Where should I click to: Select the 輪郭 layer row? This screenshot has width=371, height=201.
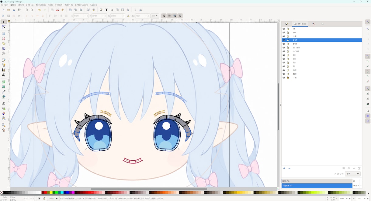pyautogui.click(x=322, y=74)
